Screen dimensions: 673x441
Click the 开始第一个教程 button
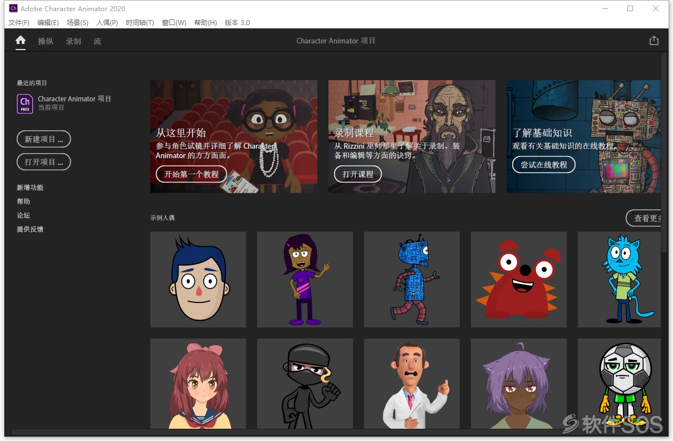click(x=191, y=174)
